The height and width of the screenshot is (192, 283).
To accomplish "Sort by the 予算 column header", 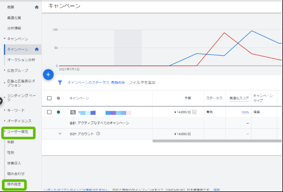I will [x=188, y=98].
